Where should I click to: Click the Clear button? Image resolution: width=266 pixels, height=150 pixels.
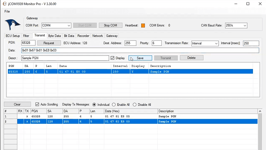[17, 104]
